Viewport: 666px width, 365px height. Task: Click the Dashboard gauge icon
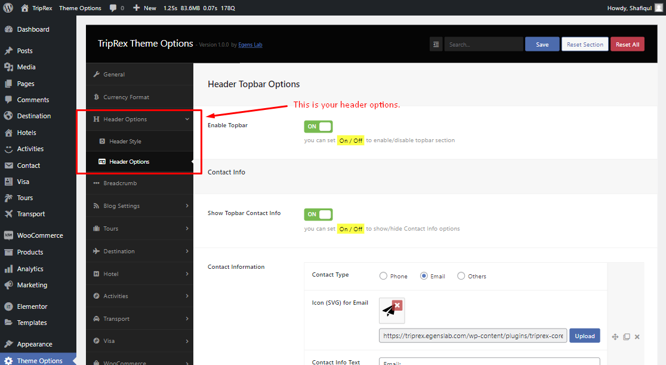[x=8, y=29]
